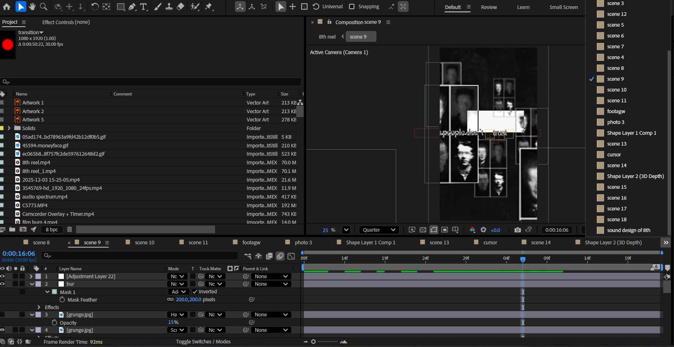The image size is (674, 347).
Task: Pick the Clone Stamp tool
Action: click(x=169, y=6)
